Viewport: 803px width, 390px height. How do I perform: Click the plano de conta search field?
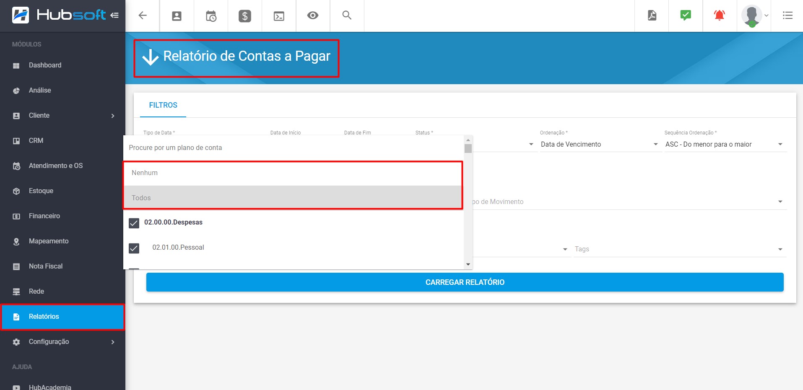tap(294, 148)
